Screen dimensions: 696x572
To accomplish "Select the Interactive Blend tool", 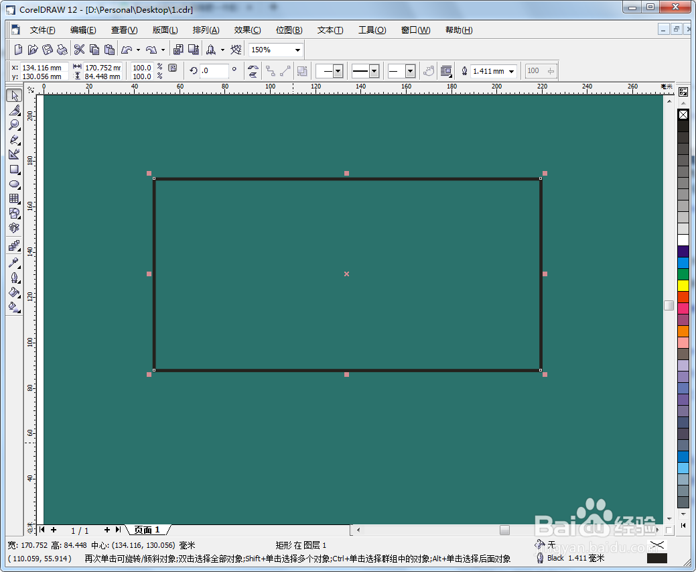I will click(14, 246).
